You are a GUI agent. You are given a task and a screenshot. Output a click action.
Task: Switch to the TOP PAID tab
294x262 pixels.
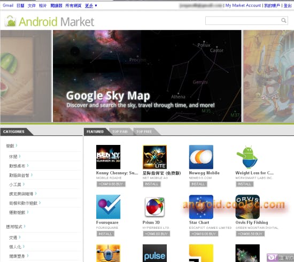click(x=120, y=132)
